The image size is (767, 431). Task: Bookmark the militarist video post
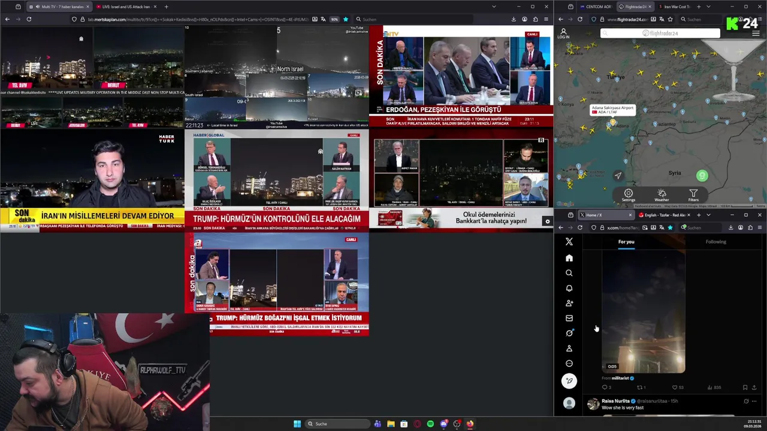coord(745,387)
